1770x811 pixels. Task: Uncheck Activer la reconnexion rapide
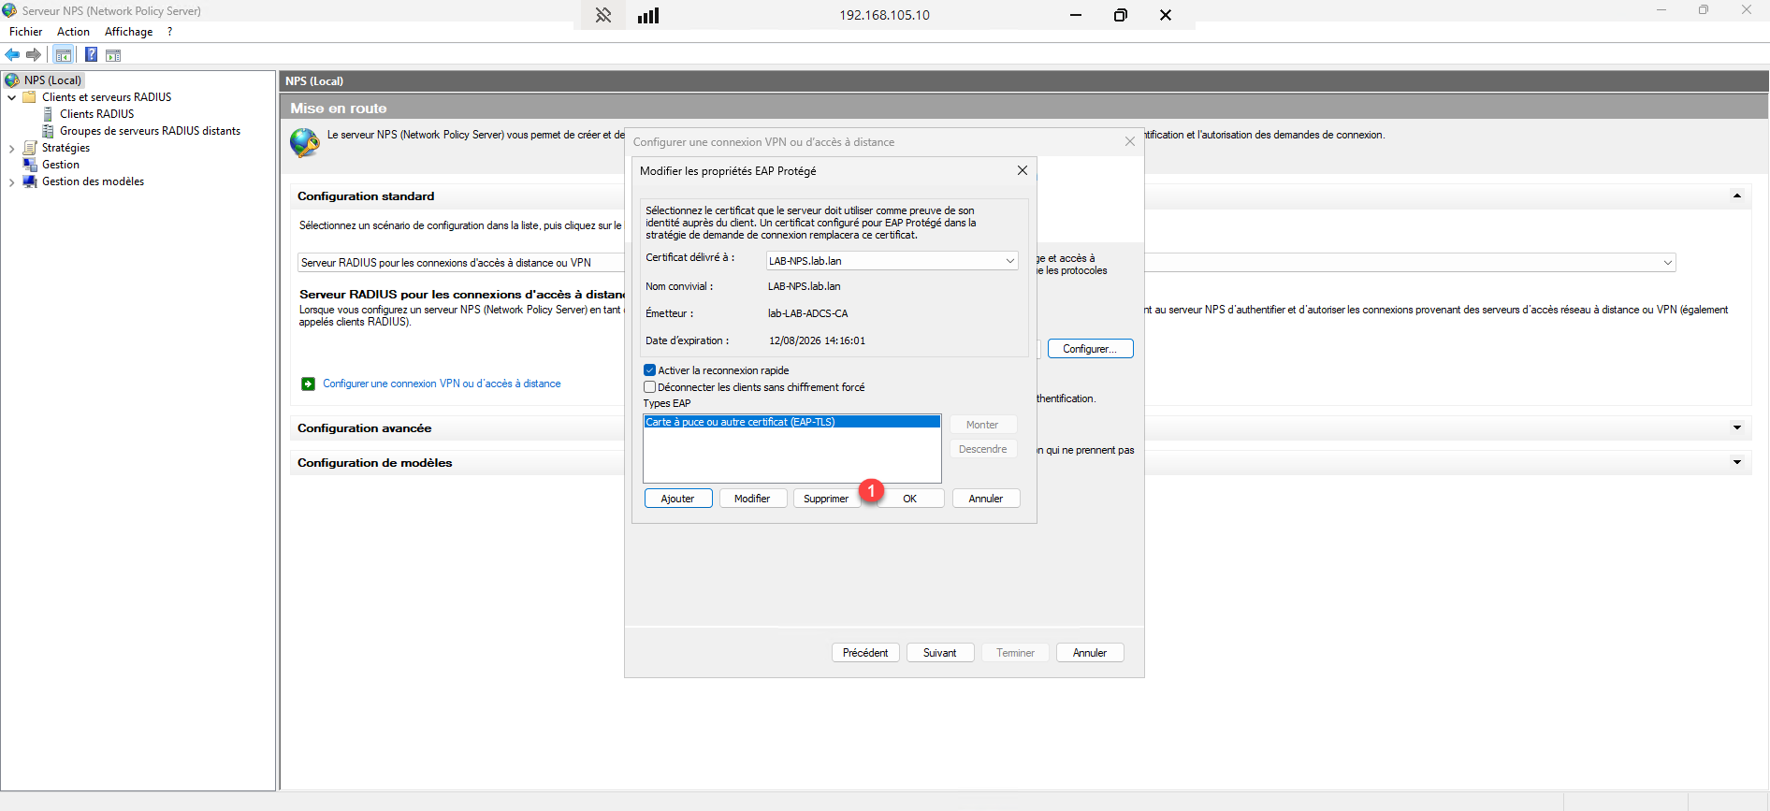click(x=650, y=370)
